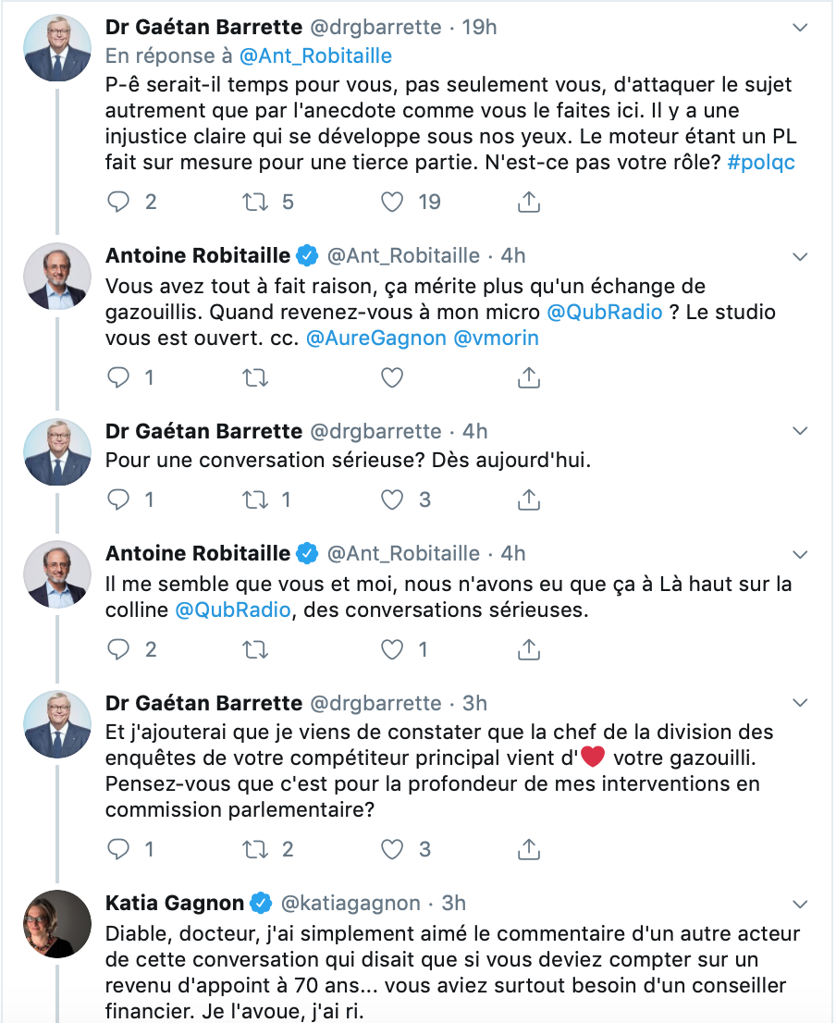Screen dimensions: 836x1023
Task: Like Robitaille's 'Là haut sur la colline' tweet
Action: (392, 650)
